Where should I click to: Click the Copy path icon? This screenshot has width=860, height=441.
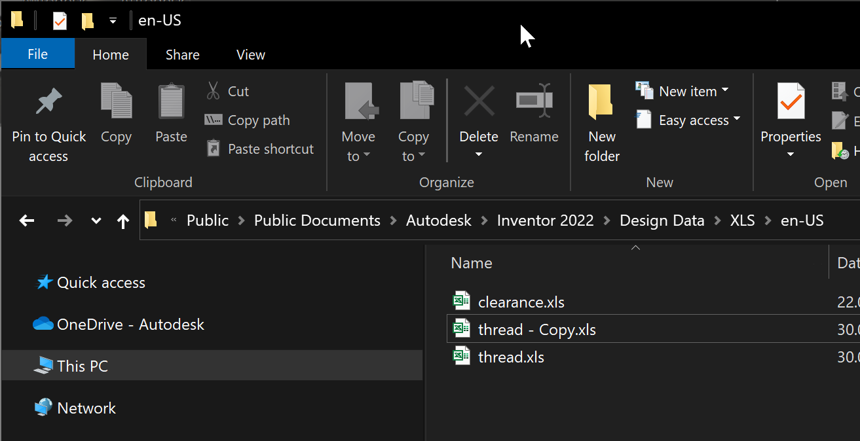[x=214, y=120]
